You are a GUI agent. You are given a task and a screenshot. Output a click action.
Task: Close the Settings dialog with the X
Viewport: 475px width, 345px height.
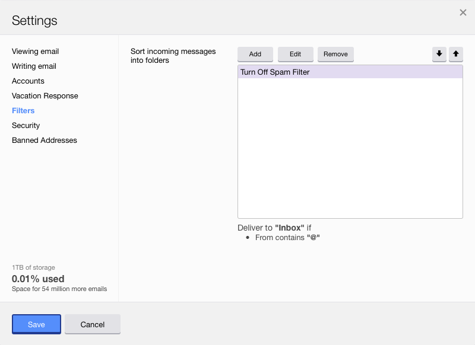pos(463,12)
